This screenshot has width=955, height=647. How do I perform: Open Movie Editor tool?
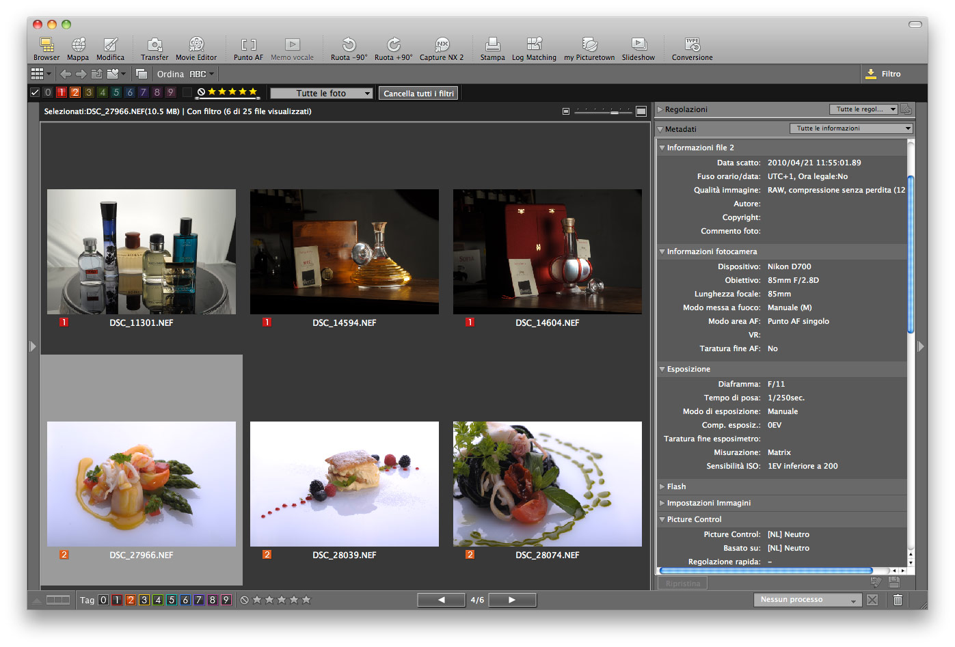(x=196, y=45)
